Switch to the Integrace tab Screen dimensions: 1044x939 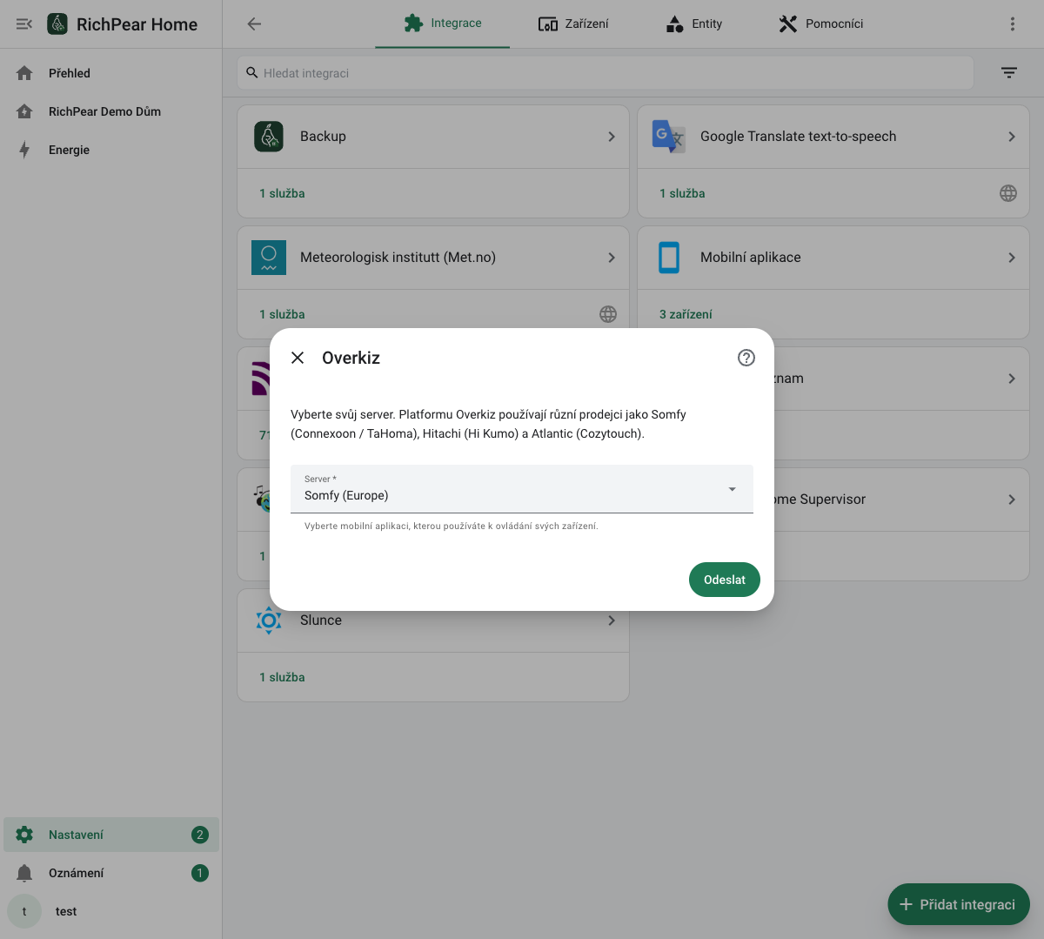tap(442, 23)
